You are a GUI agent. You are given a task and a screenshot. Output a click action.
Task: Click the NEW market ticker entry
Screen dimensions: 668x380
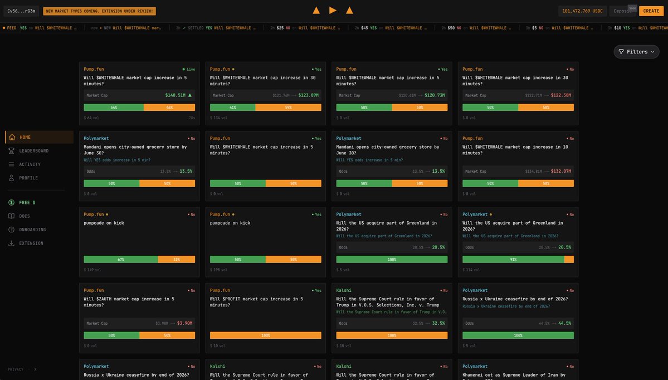[126, 28]
